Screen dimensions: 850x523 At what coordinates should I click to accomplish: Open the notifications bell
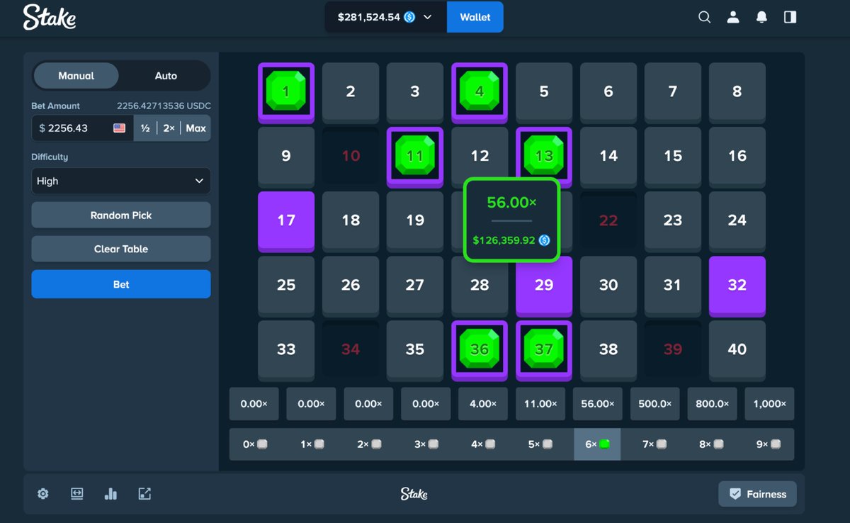pos(761,17)
